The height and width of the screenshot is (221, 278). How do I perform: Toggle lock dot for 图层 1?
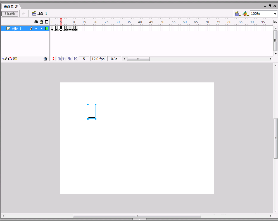click(x=41, y=28)
